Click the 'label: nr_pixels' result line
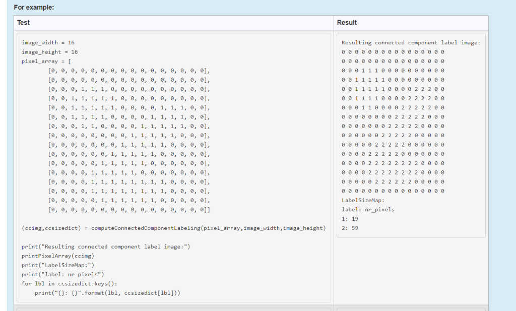 point(368,209)
